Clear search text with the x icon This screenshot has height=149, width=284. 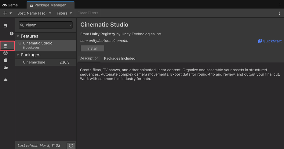[x=71, y=25]
